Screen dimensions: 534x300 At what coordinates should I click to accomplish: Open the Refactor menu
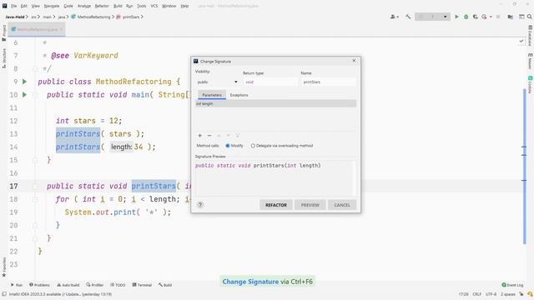tap(102, 6)
